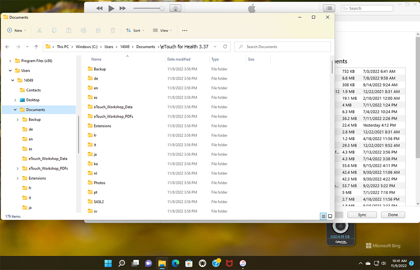The width and height of the screenshot is (420, 270).
Task: Sort files by Date modified column
Action: 178,59
